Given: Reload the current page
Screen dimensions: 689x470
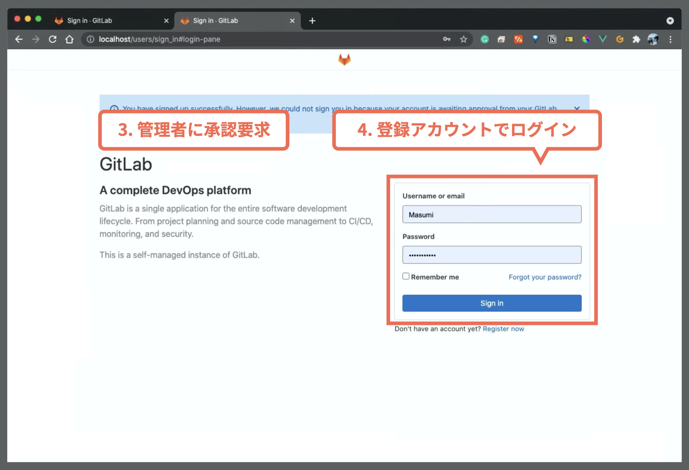Looking at the screenshot, I should pos(53,39).
